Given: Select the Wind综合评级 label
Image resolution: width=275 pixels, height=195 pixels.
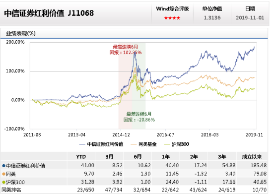Looking at the screenshot, I should 172,9.
